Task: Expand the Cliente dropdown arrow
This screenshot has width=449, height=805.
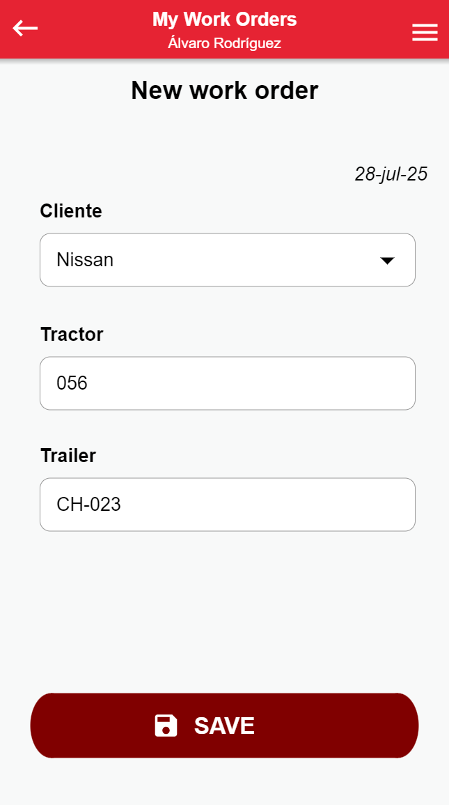Action: point(387,260)
